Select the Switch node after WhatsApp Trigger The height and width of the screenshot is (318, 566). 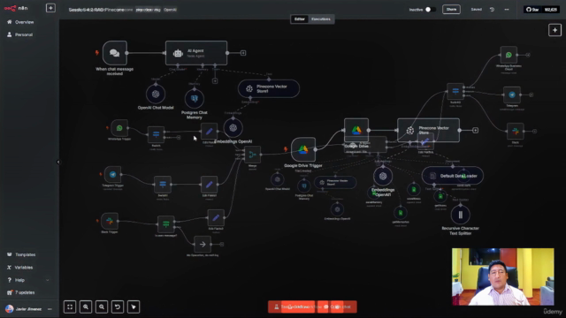pyautogui.click(x=156, y=134)
